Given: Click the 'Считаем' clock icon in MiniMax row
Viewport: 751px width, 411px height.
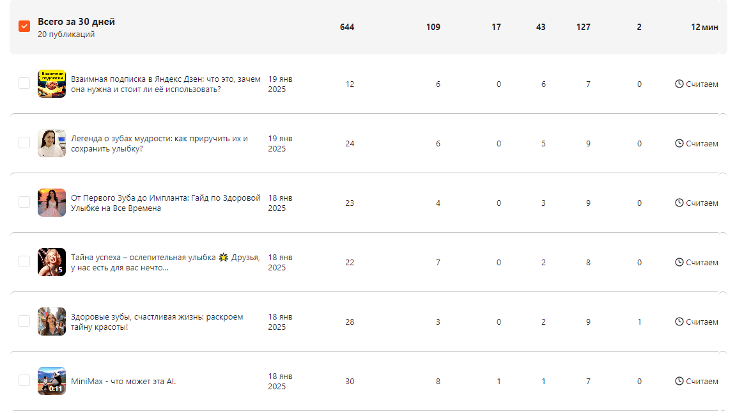Looking at the screenshot, I should pos(679,381).
